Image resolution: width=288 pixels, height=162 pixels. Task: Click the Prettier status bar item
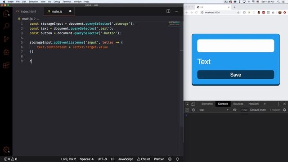[x=159, y=159]
